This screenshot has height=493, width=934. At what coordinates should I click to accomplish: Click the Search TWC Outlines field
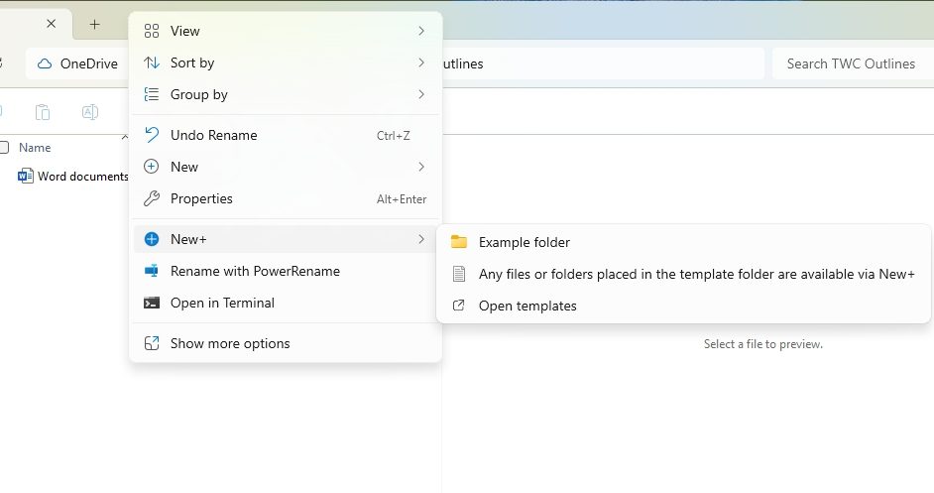pos(850,63)
